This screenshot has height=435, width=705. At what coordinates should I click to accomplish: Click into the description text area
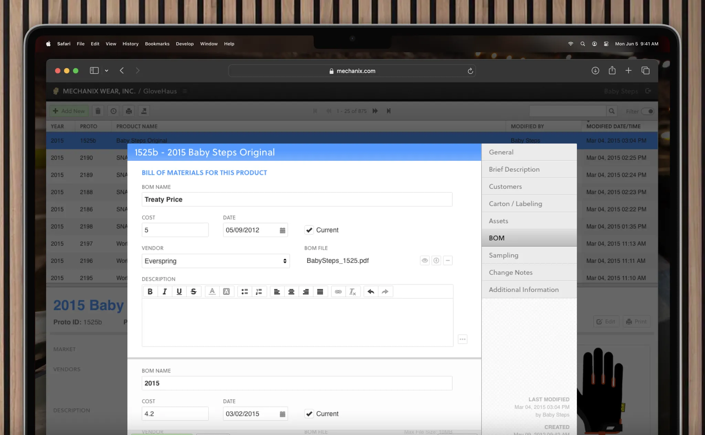coord(297,322)
